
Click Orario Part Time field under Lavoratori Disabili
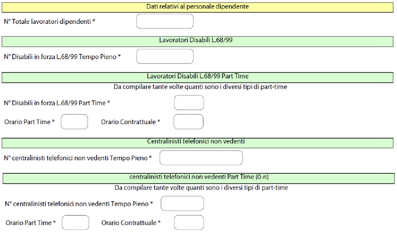pyautogui.click(x=74, y=122)
